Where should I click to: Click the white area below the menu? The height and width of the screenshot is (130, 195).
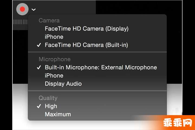pos(75,126)
